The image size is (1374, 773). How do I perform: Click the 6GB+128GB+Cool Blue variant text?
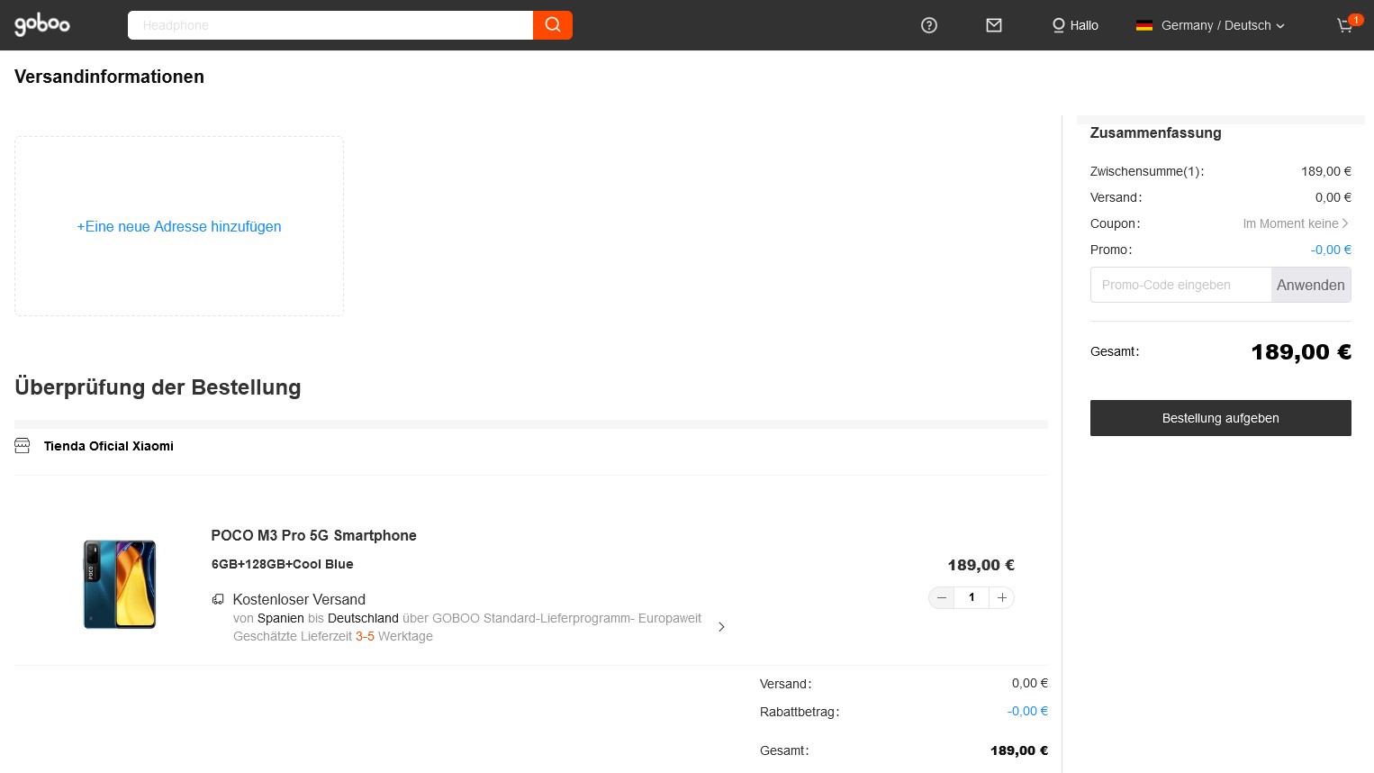click(x=283, y=564)
